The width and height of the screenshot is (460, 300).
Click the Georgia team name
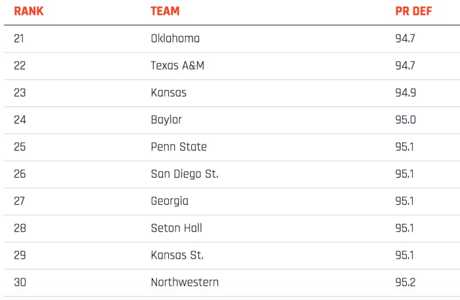click(170, 201)
